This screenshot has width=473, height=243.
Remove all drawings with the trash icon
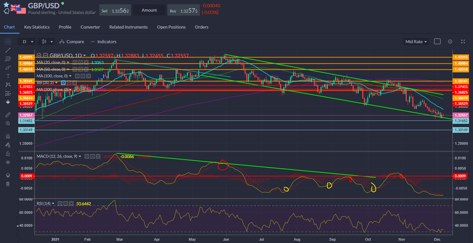(8, 184)
